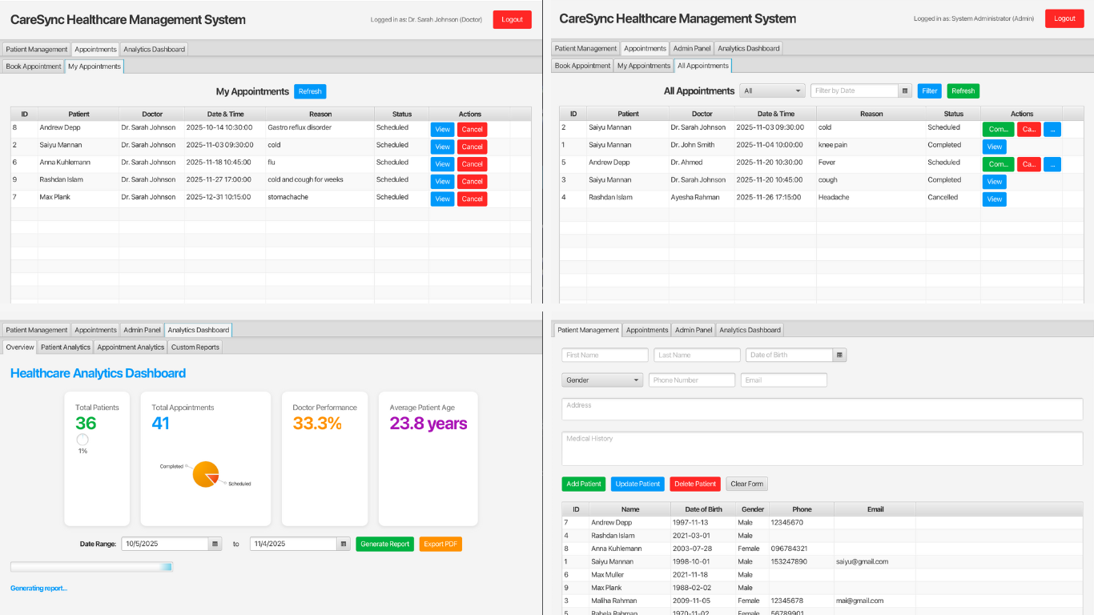Click the Delete Patient button

pyautogui.click(x=694, y=484)
